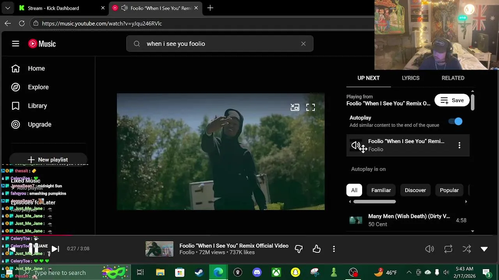
Task: Click the browser address bar URL
Action: point(102,23)
